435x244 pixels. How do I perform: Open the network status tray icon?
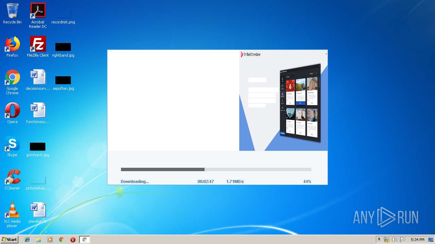[x=386, y=240]
